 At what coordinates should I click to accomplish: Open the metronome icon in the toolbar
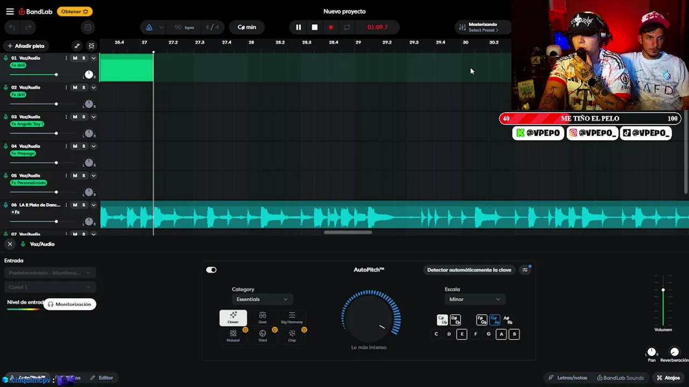(x=149, y=27)
